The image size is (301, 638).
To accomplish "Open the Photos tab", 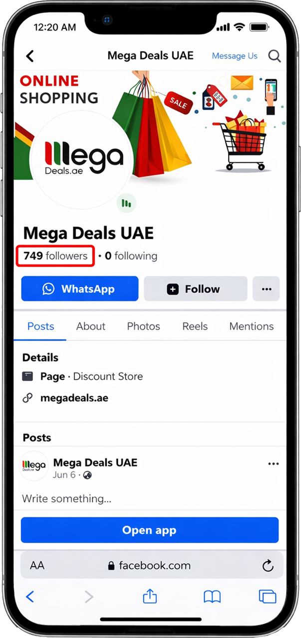I will coord(144,326).
